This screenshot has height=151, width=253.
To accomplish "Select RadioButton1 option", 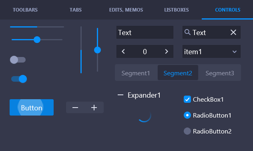I will [187, 115].
